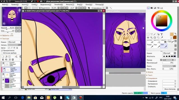This screenshot has height=100, width=179.
Task: Create a new layer
Action: (3, 56)
